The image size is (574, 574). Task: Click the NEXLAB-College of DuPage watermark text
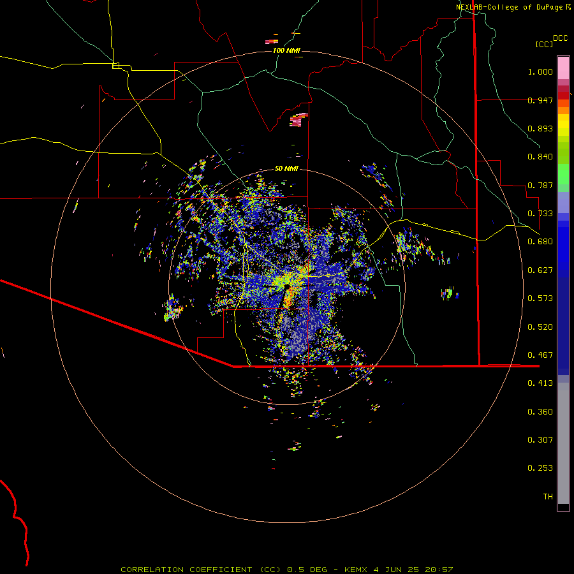point(513,7)
